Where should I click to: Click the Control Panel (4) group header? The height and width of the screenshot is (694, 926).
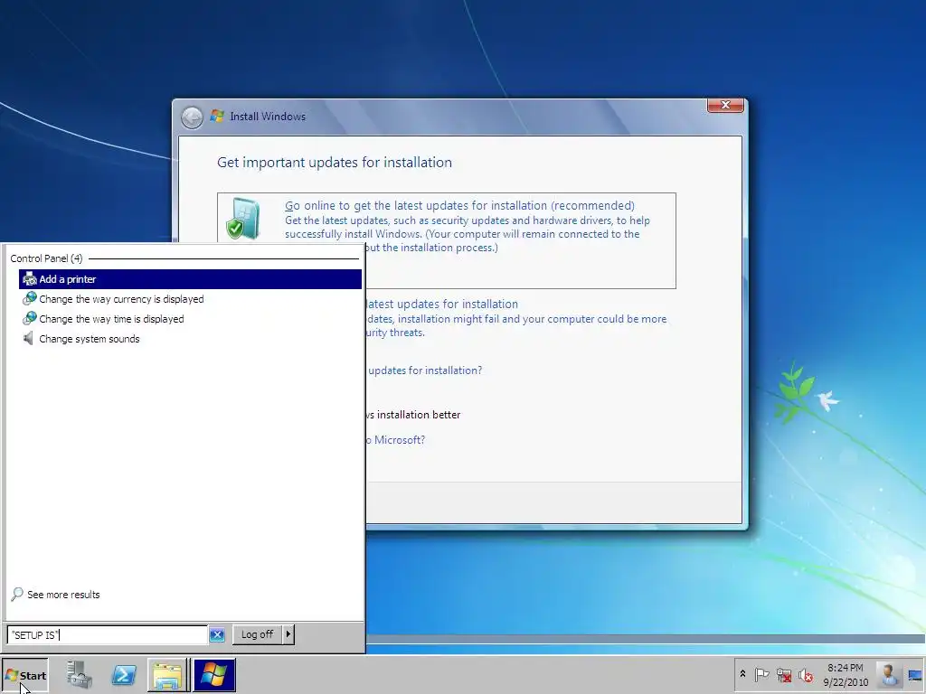[46, 258]
